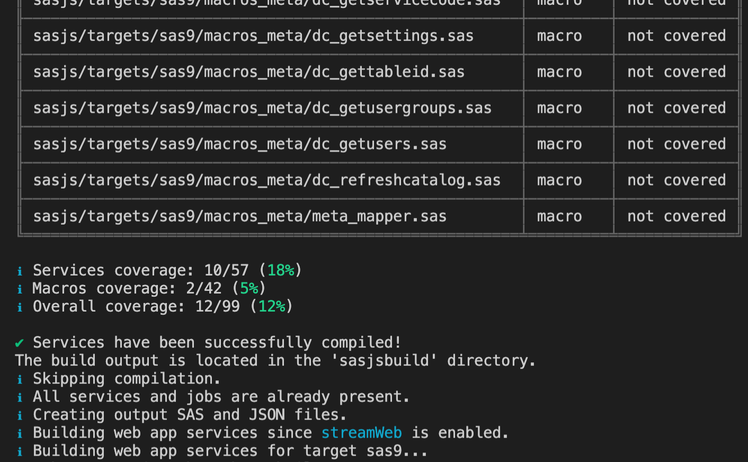
Task: Click info icon on the streamWeb enabled line
Action: pos(20,433)
